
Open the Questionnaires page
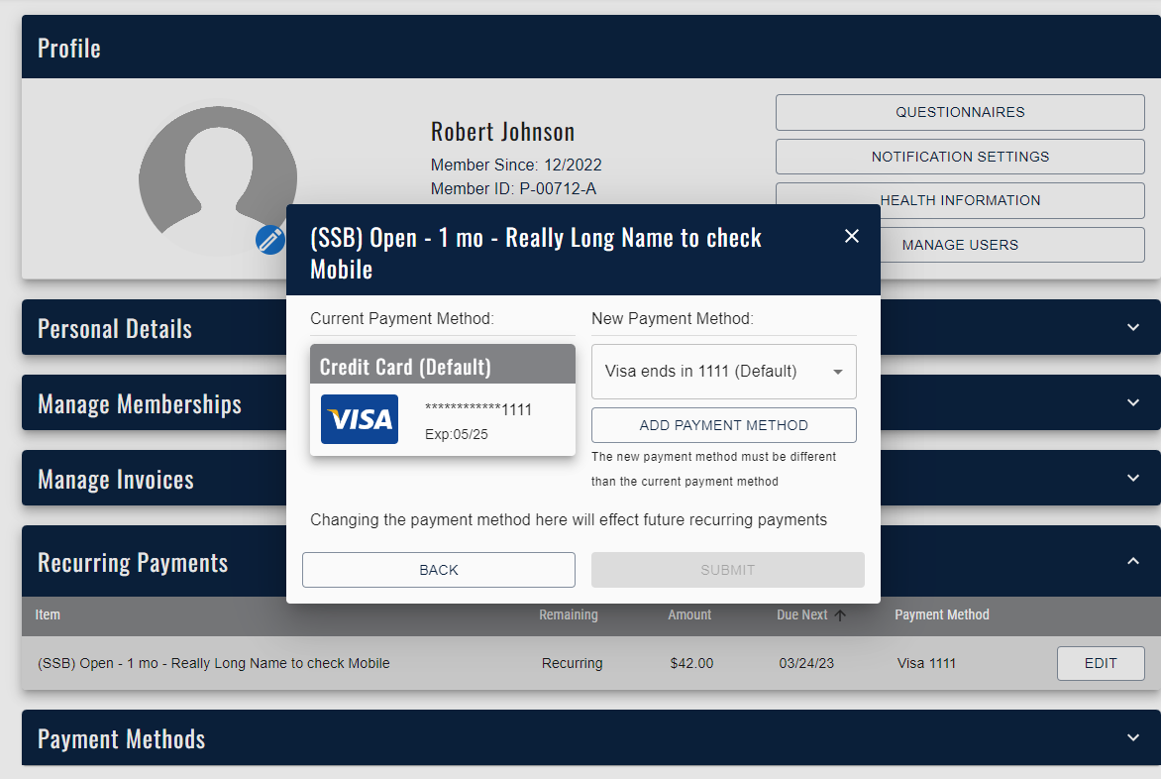tap(959, 112)
